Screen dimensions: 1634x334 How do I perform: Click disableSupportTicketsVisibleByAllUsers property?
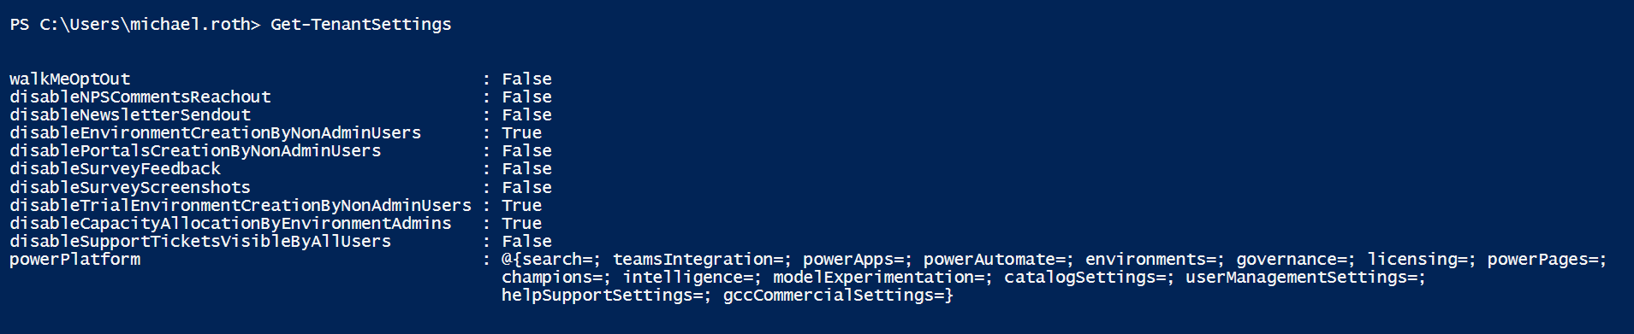click(x=200, y=242)
